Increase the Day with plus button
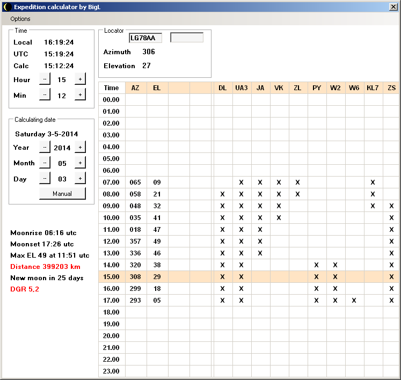Screen dimensions: 401x380 tap(80, 178)
